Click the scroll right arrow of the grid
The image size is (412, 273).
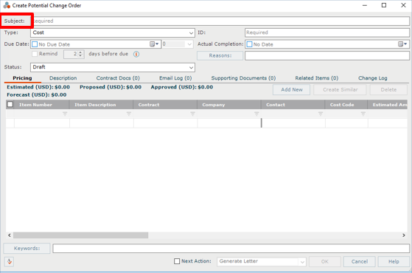click(404, 235)
